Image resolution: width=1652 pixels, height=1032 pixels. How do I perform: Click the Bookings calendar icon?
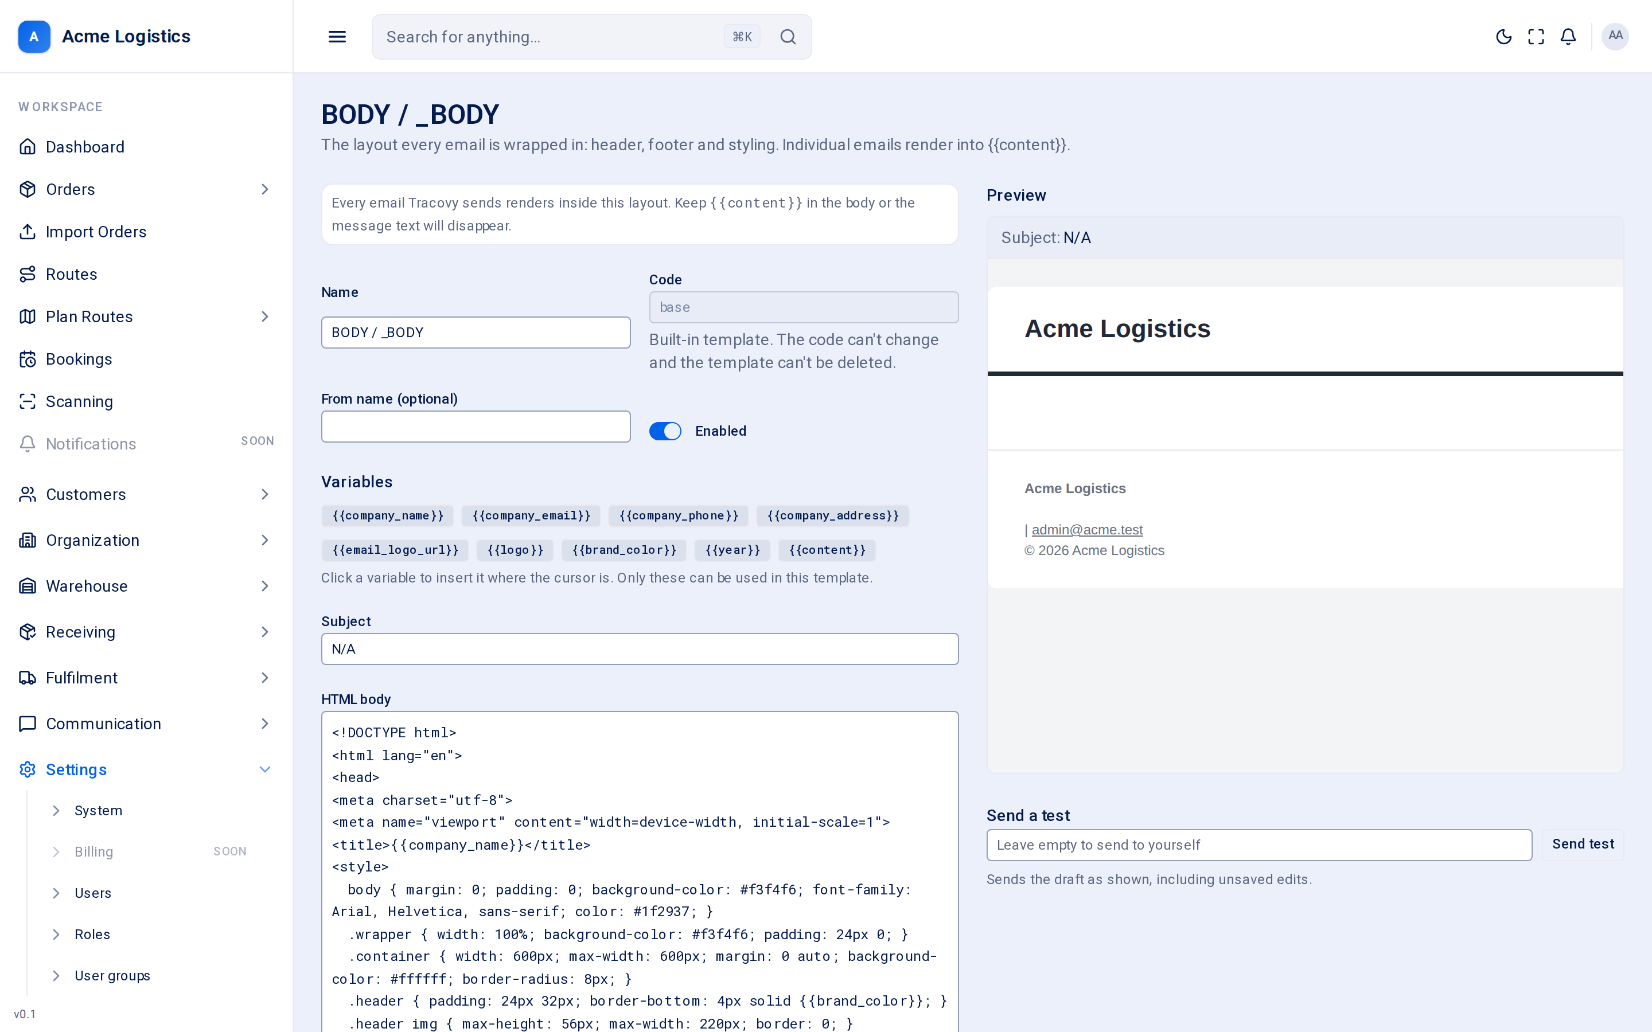click(28, 359)
